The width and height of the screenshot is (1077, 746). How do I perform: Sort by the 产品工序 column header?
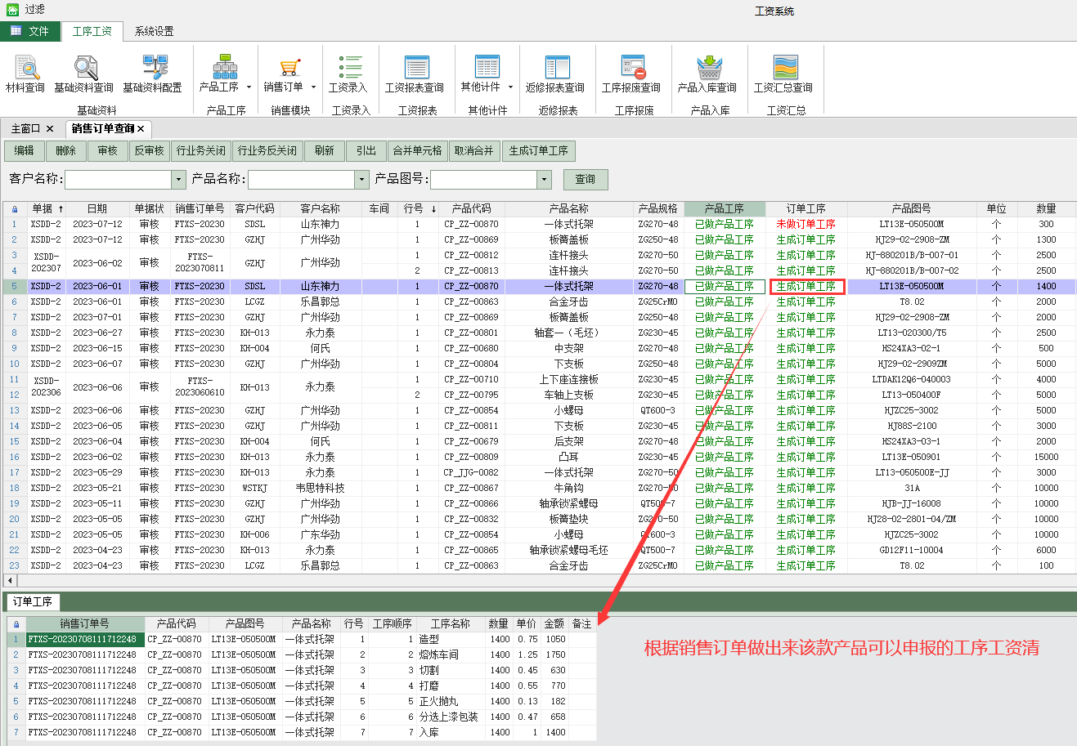pyautogui.click(x=725, y=209)
